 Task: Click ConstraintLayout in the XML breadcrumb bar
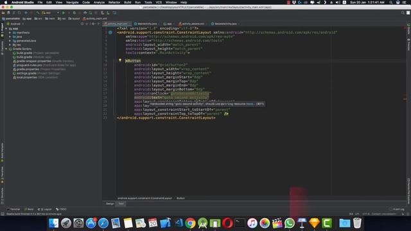pos(144,198)
